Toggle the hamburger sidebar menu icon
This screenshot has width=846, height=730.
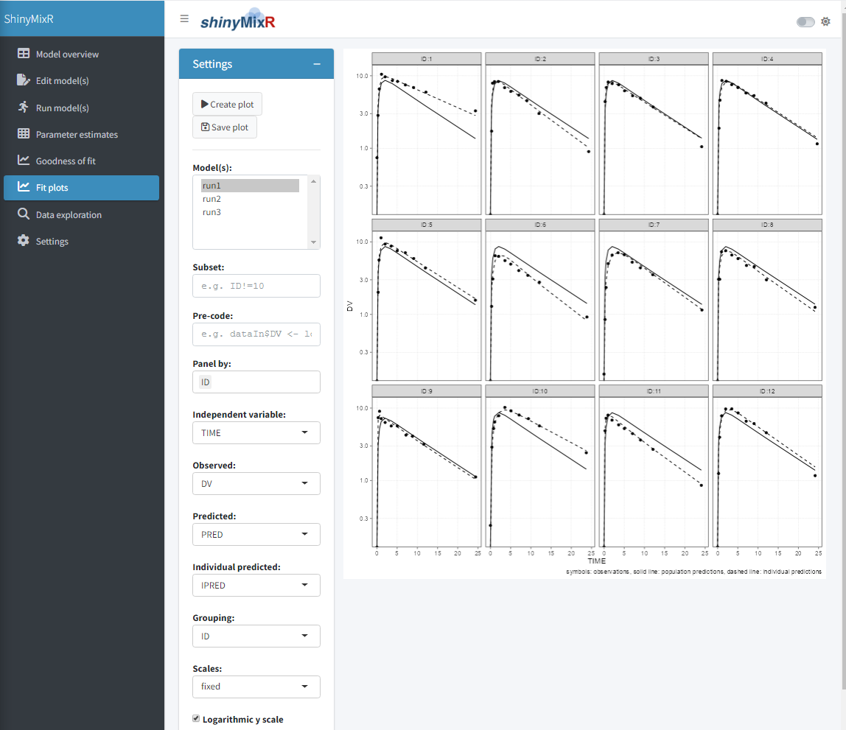184,19
